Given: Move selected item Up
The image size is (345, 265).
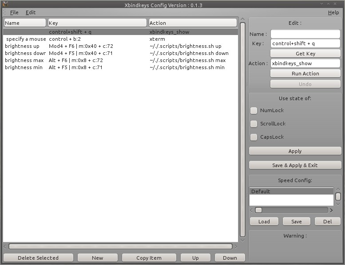Looking at the screenshot, I should pos(195,258).
